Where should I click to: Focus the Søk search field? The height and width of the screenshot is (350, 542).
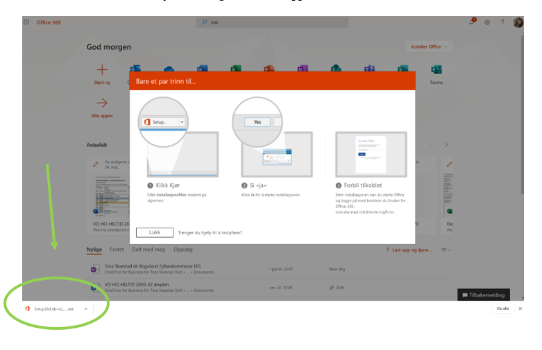[x=272, y=22]
